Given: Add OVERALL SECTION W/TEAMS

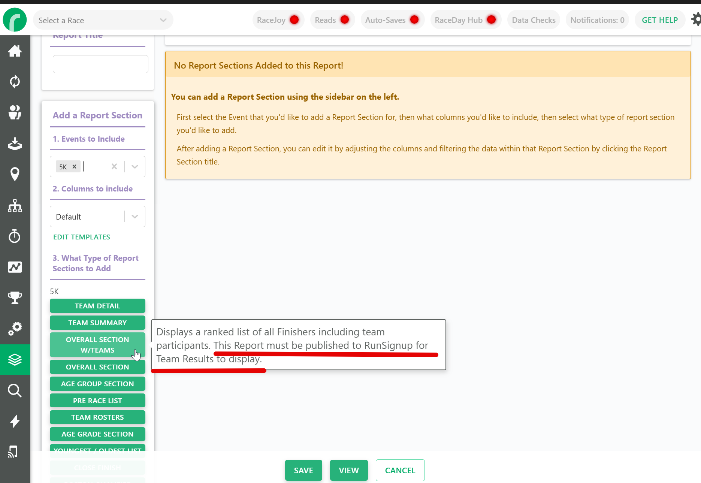Looking at the screenshot, I should click(97, 345).
